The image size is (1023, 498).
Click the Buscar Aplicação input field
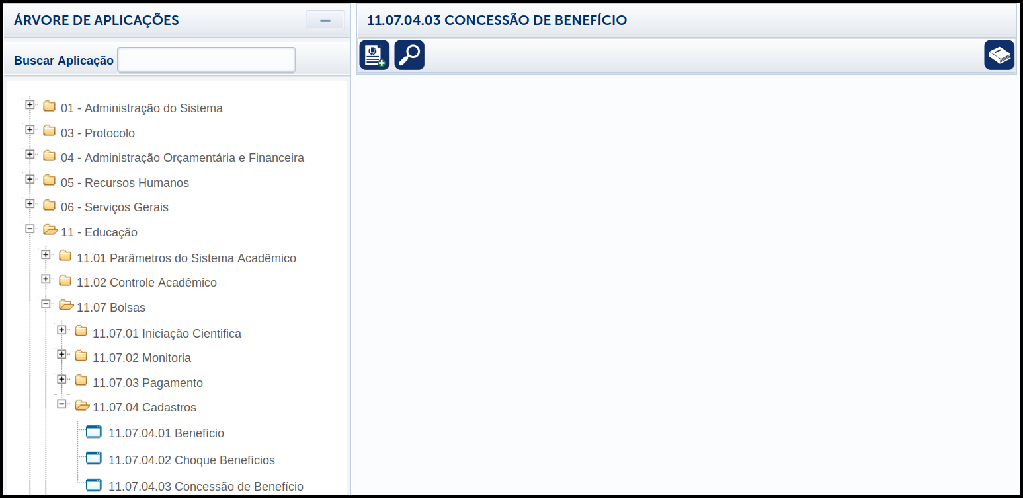pyautogui.click(x=206, y=59)
